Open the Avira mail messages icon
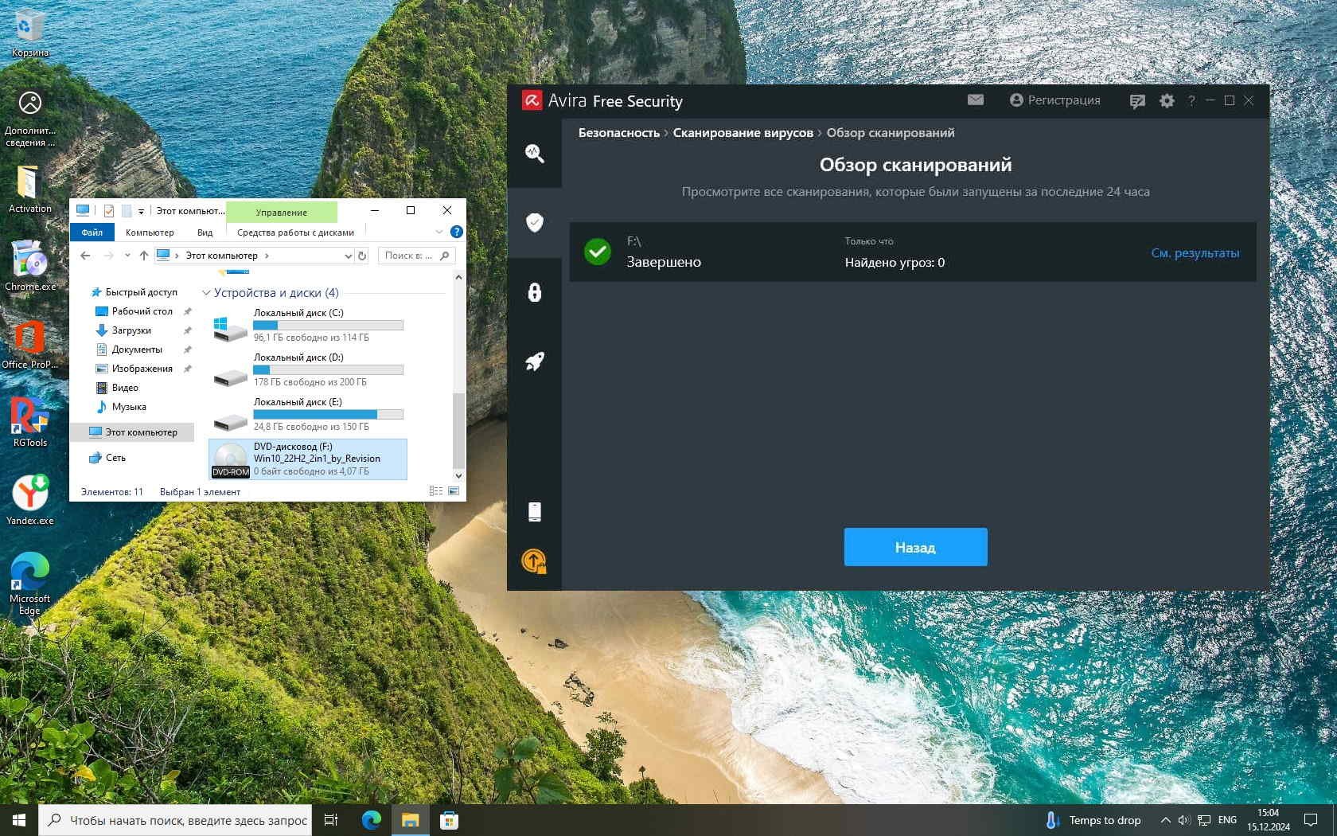Screen dimensions: 1337x836 (x=976, y=100)
